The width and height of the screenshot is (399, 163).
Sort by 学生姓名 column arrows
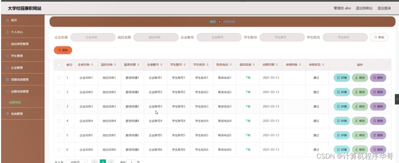[x=207, y=65]
